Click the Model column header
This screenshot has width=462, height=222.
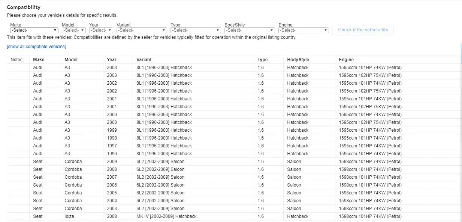[x=71, y=60]
